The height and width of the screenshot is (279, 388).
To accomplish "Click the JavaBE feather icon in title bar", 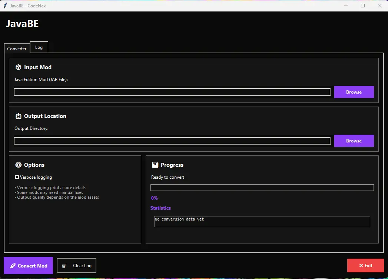I will 5,6.
